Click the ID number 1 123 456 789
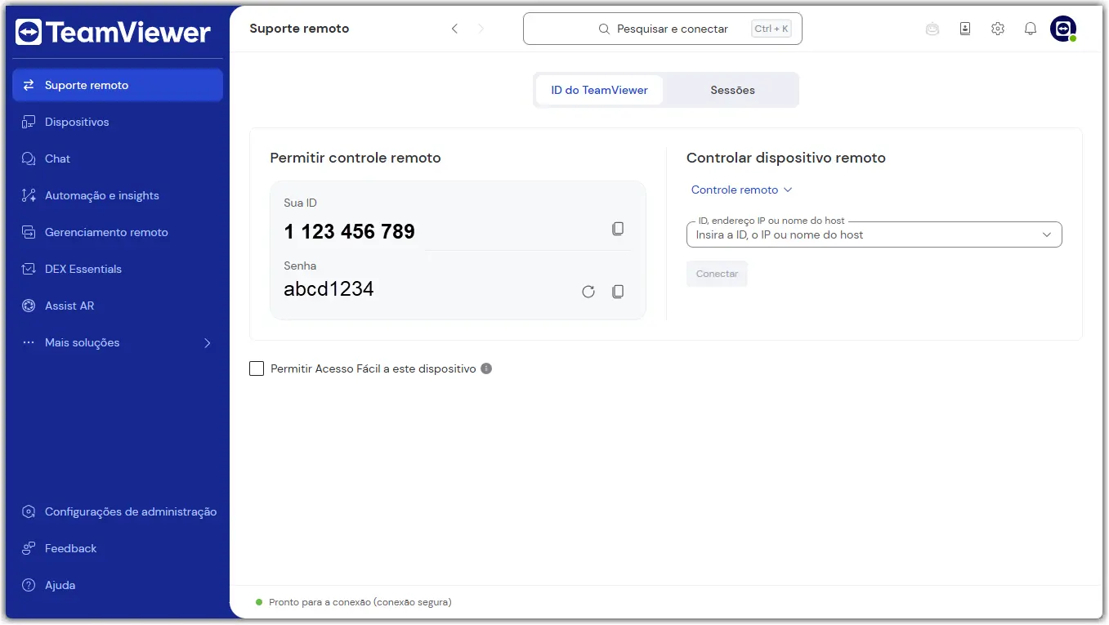Viewport: 1109px width, 625px height. coord(350,232)
